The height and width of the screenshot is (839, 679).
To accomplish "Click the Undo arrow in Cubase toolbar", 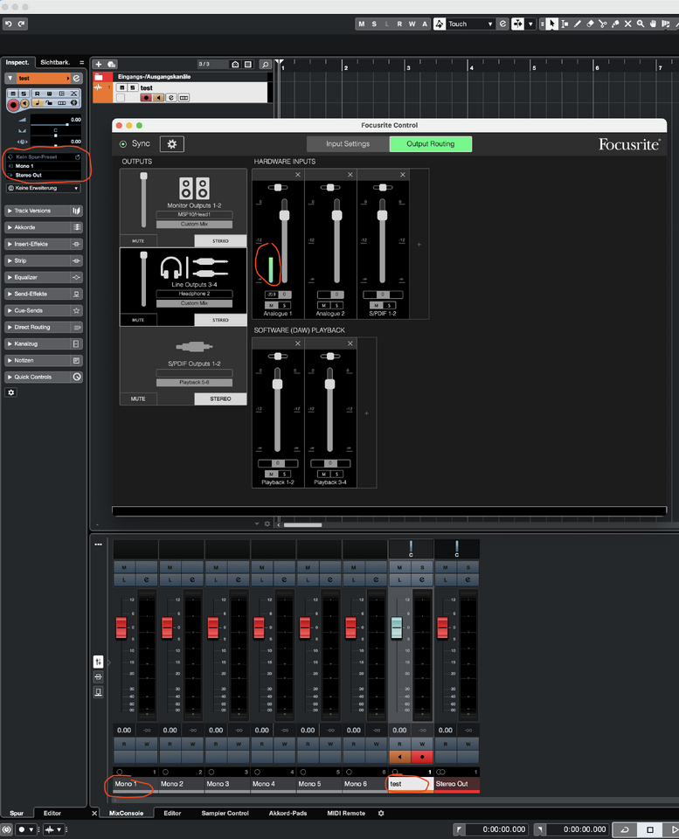I will pyautogui.click(x=9, y=24).
